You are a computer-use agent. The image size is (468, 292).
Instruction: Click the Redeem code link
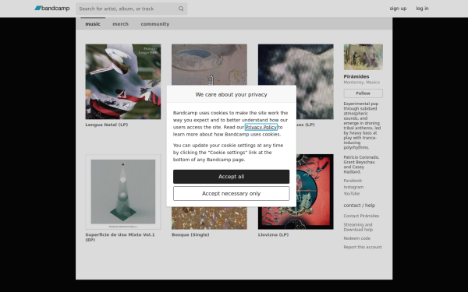(x=357, y=238)
